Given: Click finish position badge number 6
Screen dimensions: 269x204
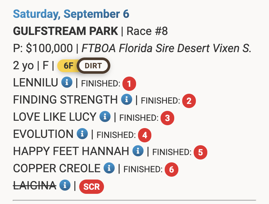Looking at the screenshot, I should [x=172, y=169].
